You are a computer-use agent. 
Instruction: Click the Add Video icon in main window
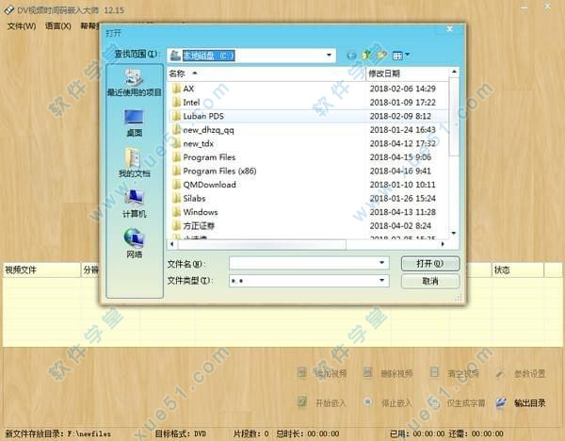(x=302, y=372)
